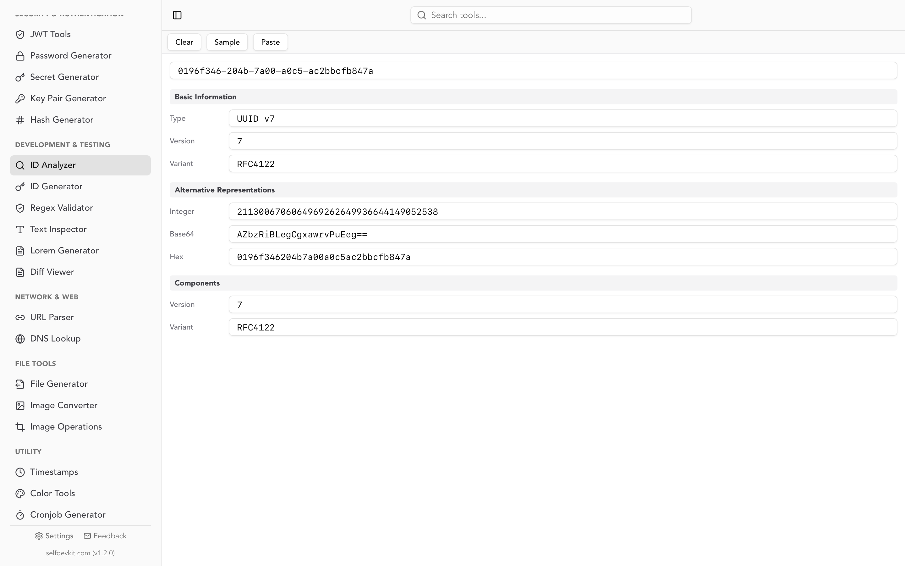This screenshot has height=566, width=905.
Task: Open Cronjob Generator
Action: [80, 515]
